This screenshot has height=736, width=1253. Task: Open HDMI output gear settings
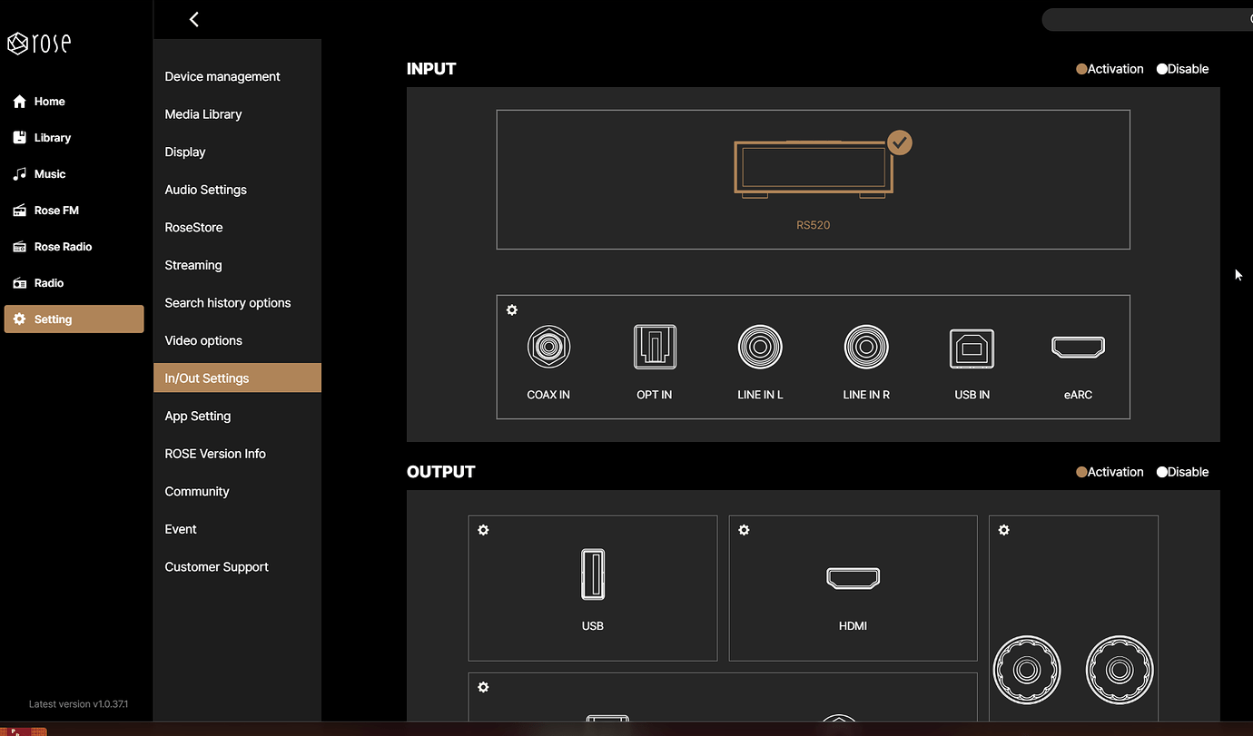[744, 530]
